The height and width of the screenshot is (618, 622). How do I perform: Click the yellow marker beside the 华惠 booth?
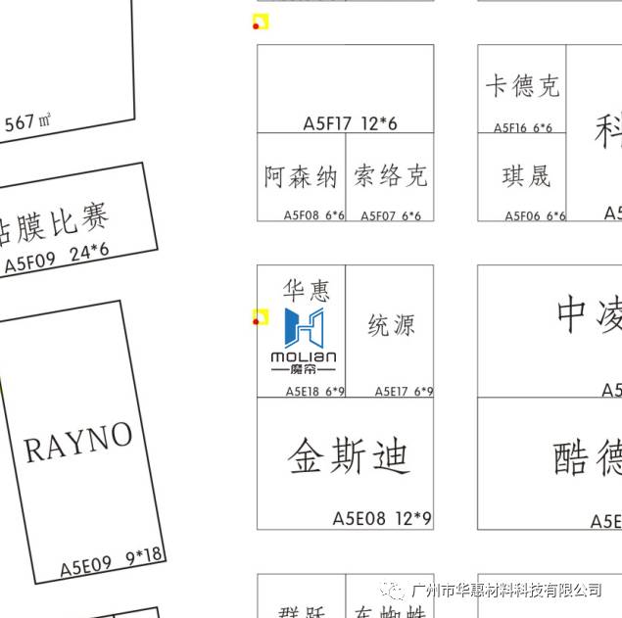261,317
